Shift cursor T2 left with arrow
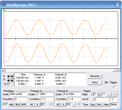Viewport: 122px width, 110px height. [8, 81]
